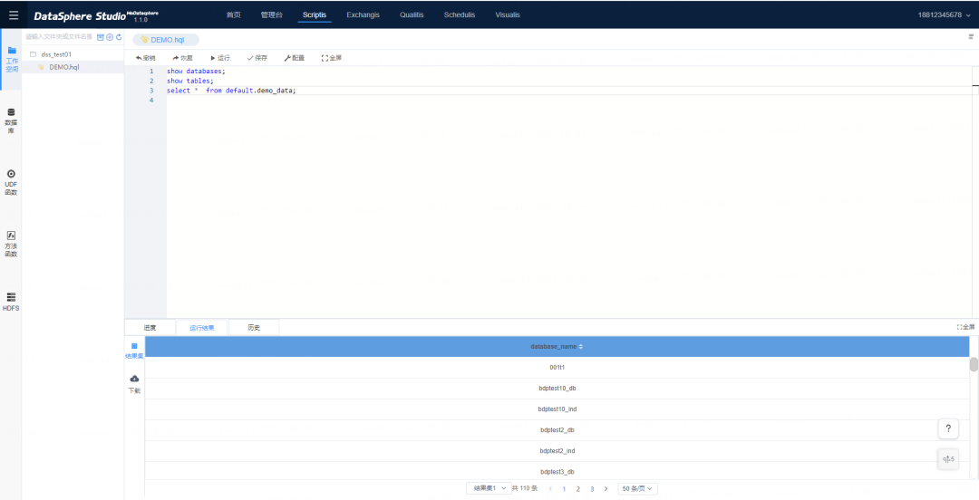
Task: Go to page 2 of results
Action: pyautogui.click(x=577, y=488)
